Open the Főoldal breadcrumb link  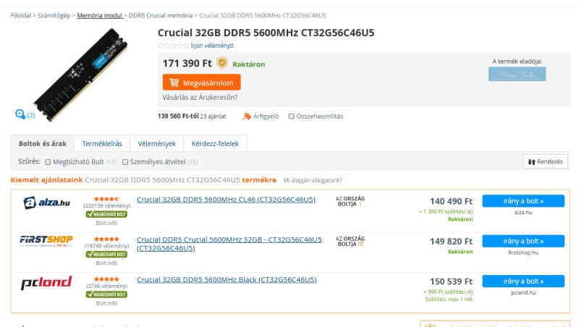(21, 15)
